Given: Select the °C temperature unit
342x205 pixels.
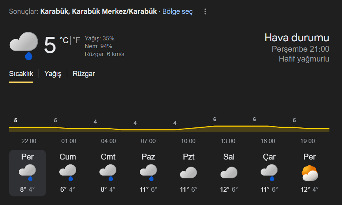Looking at the screenshot, I should point(64,40).
